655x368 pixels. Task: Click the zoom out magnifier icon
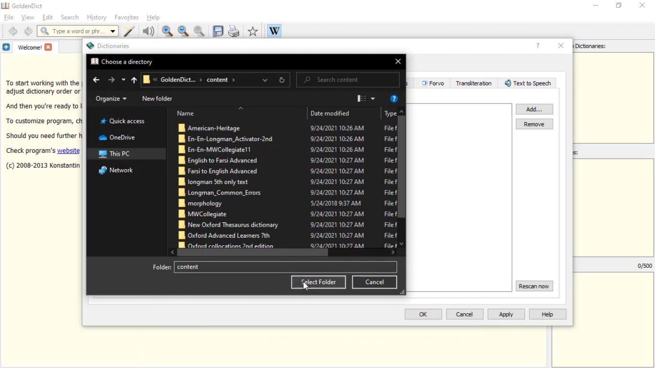click(183, 31)
